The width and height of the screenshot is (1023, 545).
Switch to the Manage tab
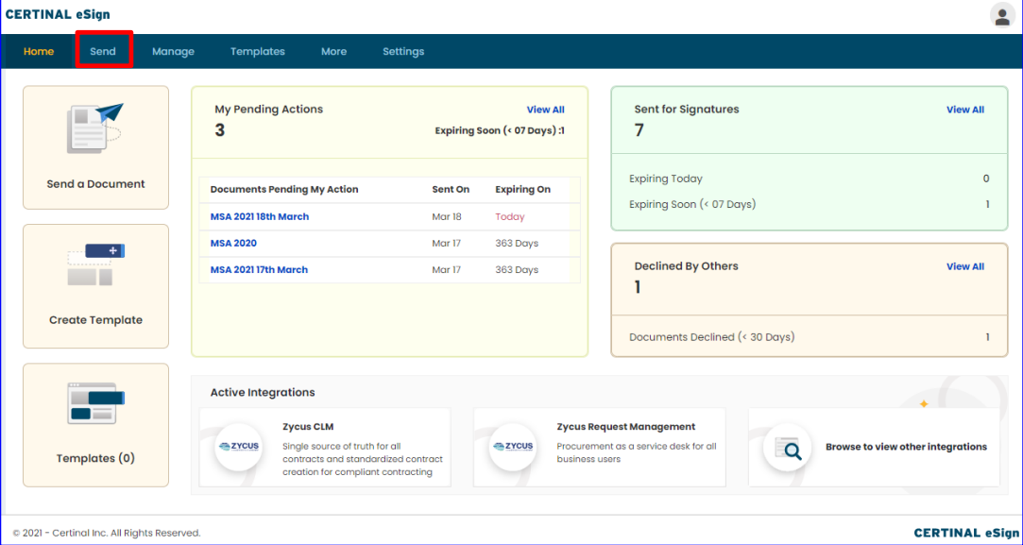click(x=173, y=52)
